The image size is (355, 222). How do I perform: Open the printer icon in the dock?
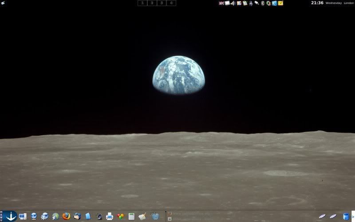coord(110,216)
